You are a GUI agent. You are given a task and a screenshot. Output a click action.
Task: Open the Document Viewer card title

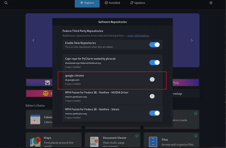[115, 138]
